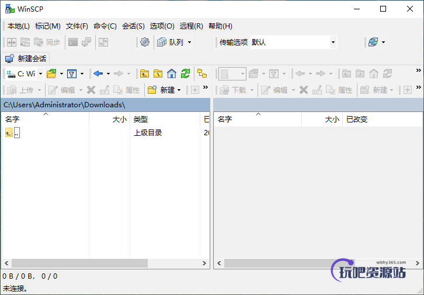Open the 命令(C) menu
Image resolution: width=424 pixels, height=295 pixels.
pyautogui.click(x=105, y=26)
